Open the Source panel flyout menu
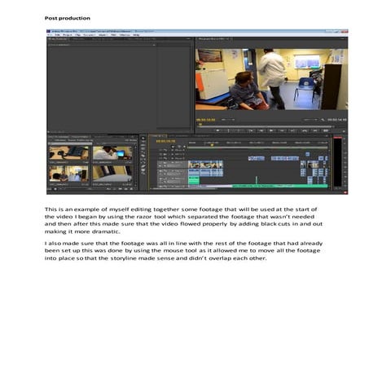Screen dimensions: 369x369 [188, 38]
